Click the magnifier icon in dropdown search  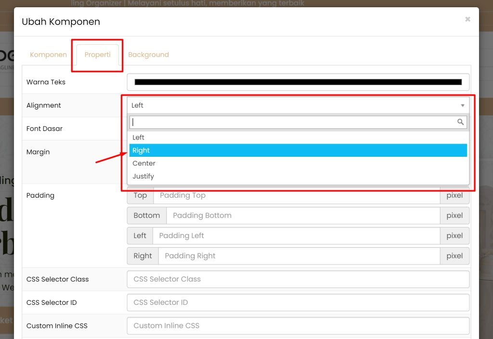[x=460, y=122]
